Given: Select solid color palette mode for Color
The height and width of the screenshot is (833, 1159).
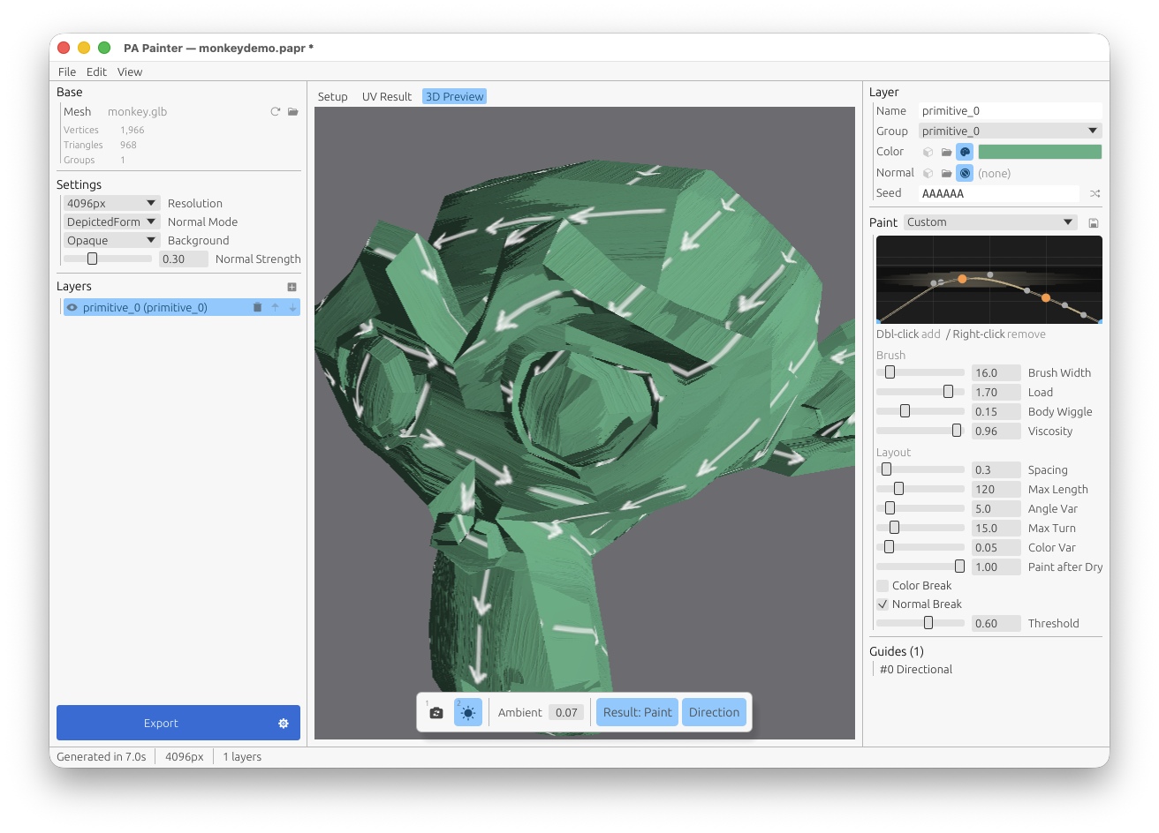Looking at the screenshot, I should pos(965,152).
